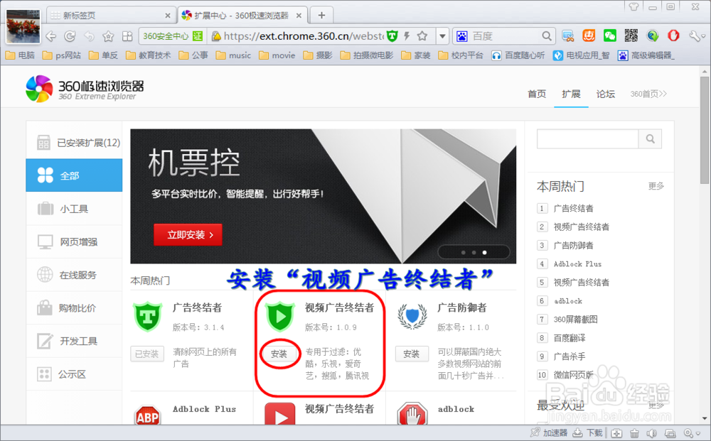711x441 pixels.
Task: Click the red Opera-style extension icon
Action: coord(673,36)
